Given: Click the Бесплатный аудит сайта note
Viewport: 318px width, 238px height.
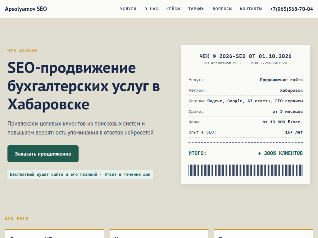Looking at the screenshot, I should (x=80, y=174).
